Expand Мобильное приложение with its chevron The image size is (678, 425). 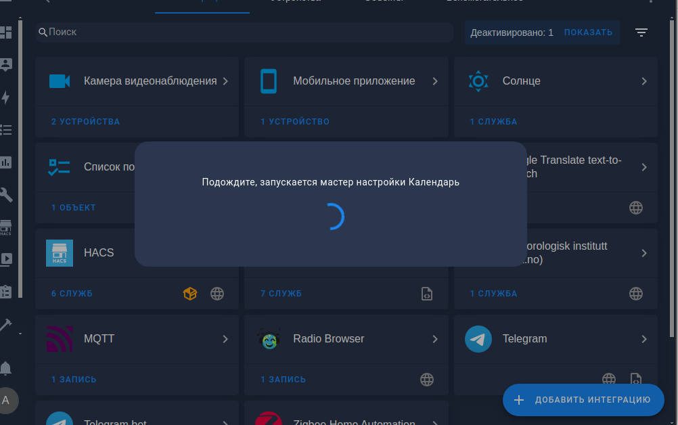435,81
